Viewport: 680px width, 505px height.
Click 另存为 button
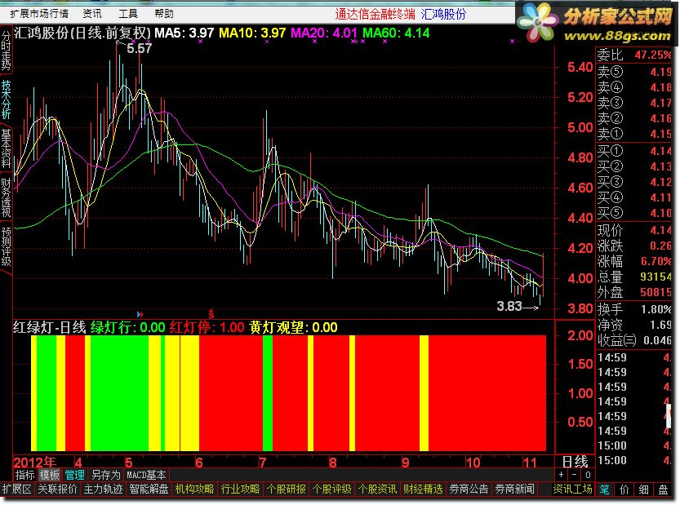[106, 475]
